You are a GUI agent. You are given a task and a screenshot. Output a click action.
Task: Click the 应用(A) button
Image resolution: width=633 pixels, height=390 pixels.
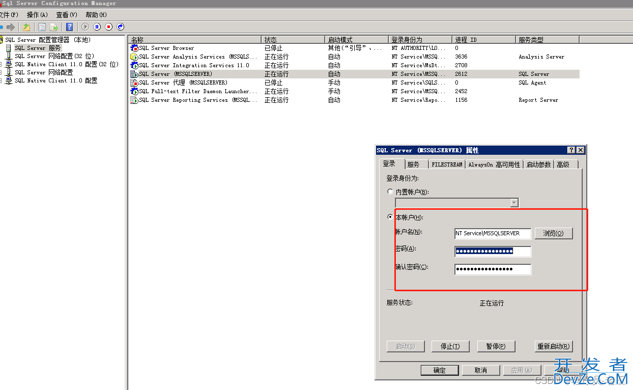pyautogui.click(x=522, y=370)
